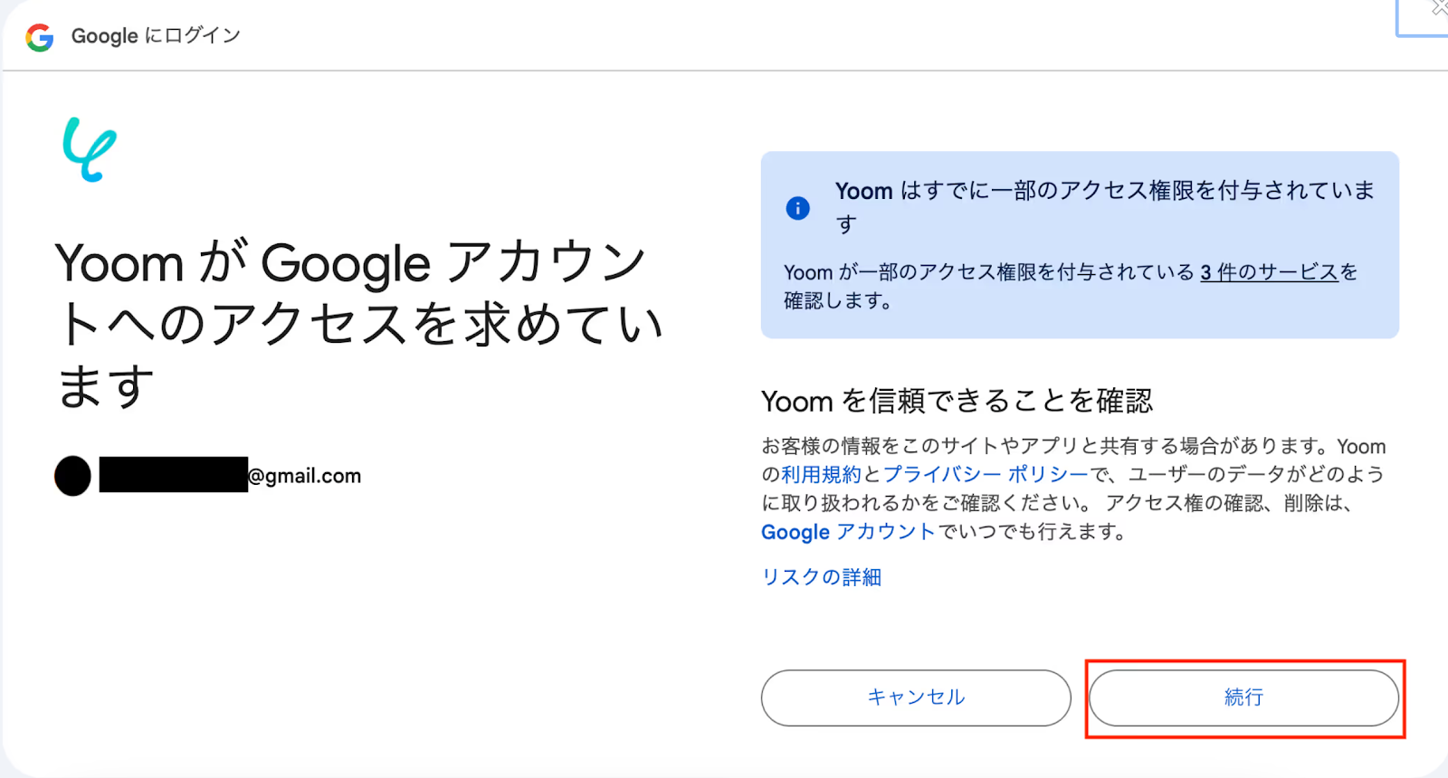Click the Yoom を信頼できることを確認 heading
Viewport: 1448px width, 778px height.
(x=957, y=401)
